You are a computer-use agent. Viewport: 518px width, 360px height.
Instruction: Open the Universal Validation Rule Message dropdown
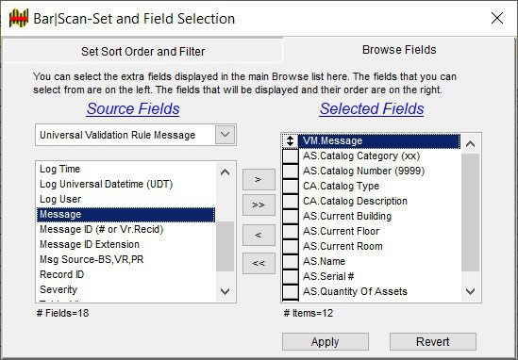point(225,135)
